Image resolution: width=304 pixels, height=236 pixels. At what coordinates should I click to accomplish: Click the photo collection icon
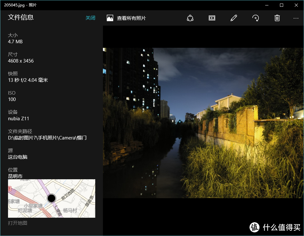click(x=110, y=18)
